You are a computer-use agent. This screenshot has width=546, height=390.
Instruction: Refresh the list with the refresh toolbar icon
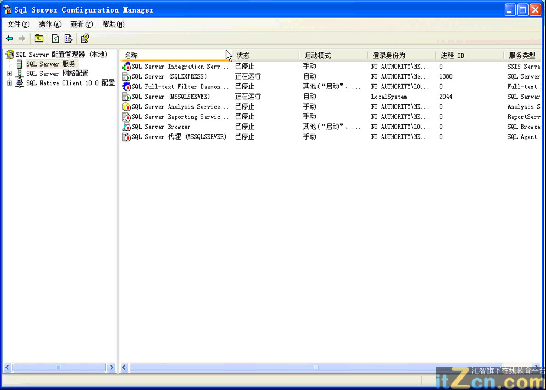(56, 38)
